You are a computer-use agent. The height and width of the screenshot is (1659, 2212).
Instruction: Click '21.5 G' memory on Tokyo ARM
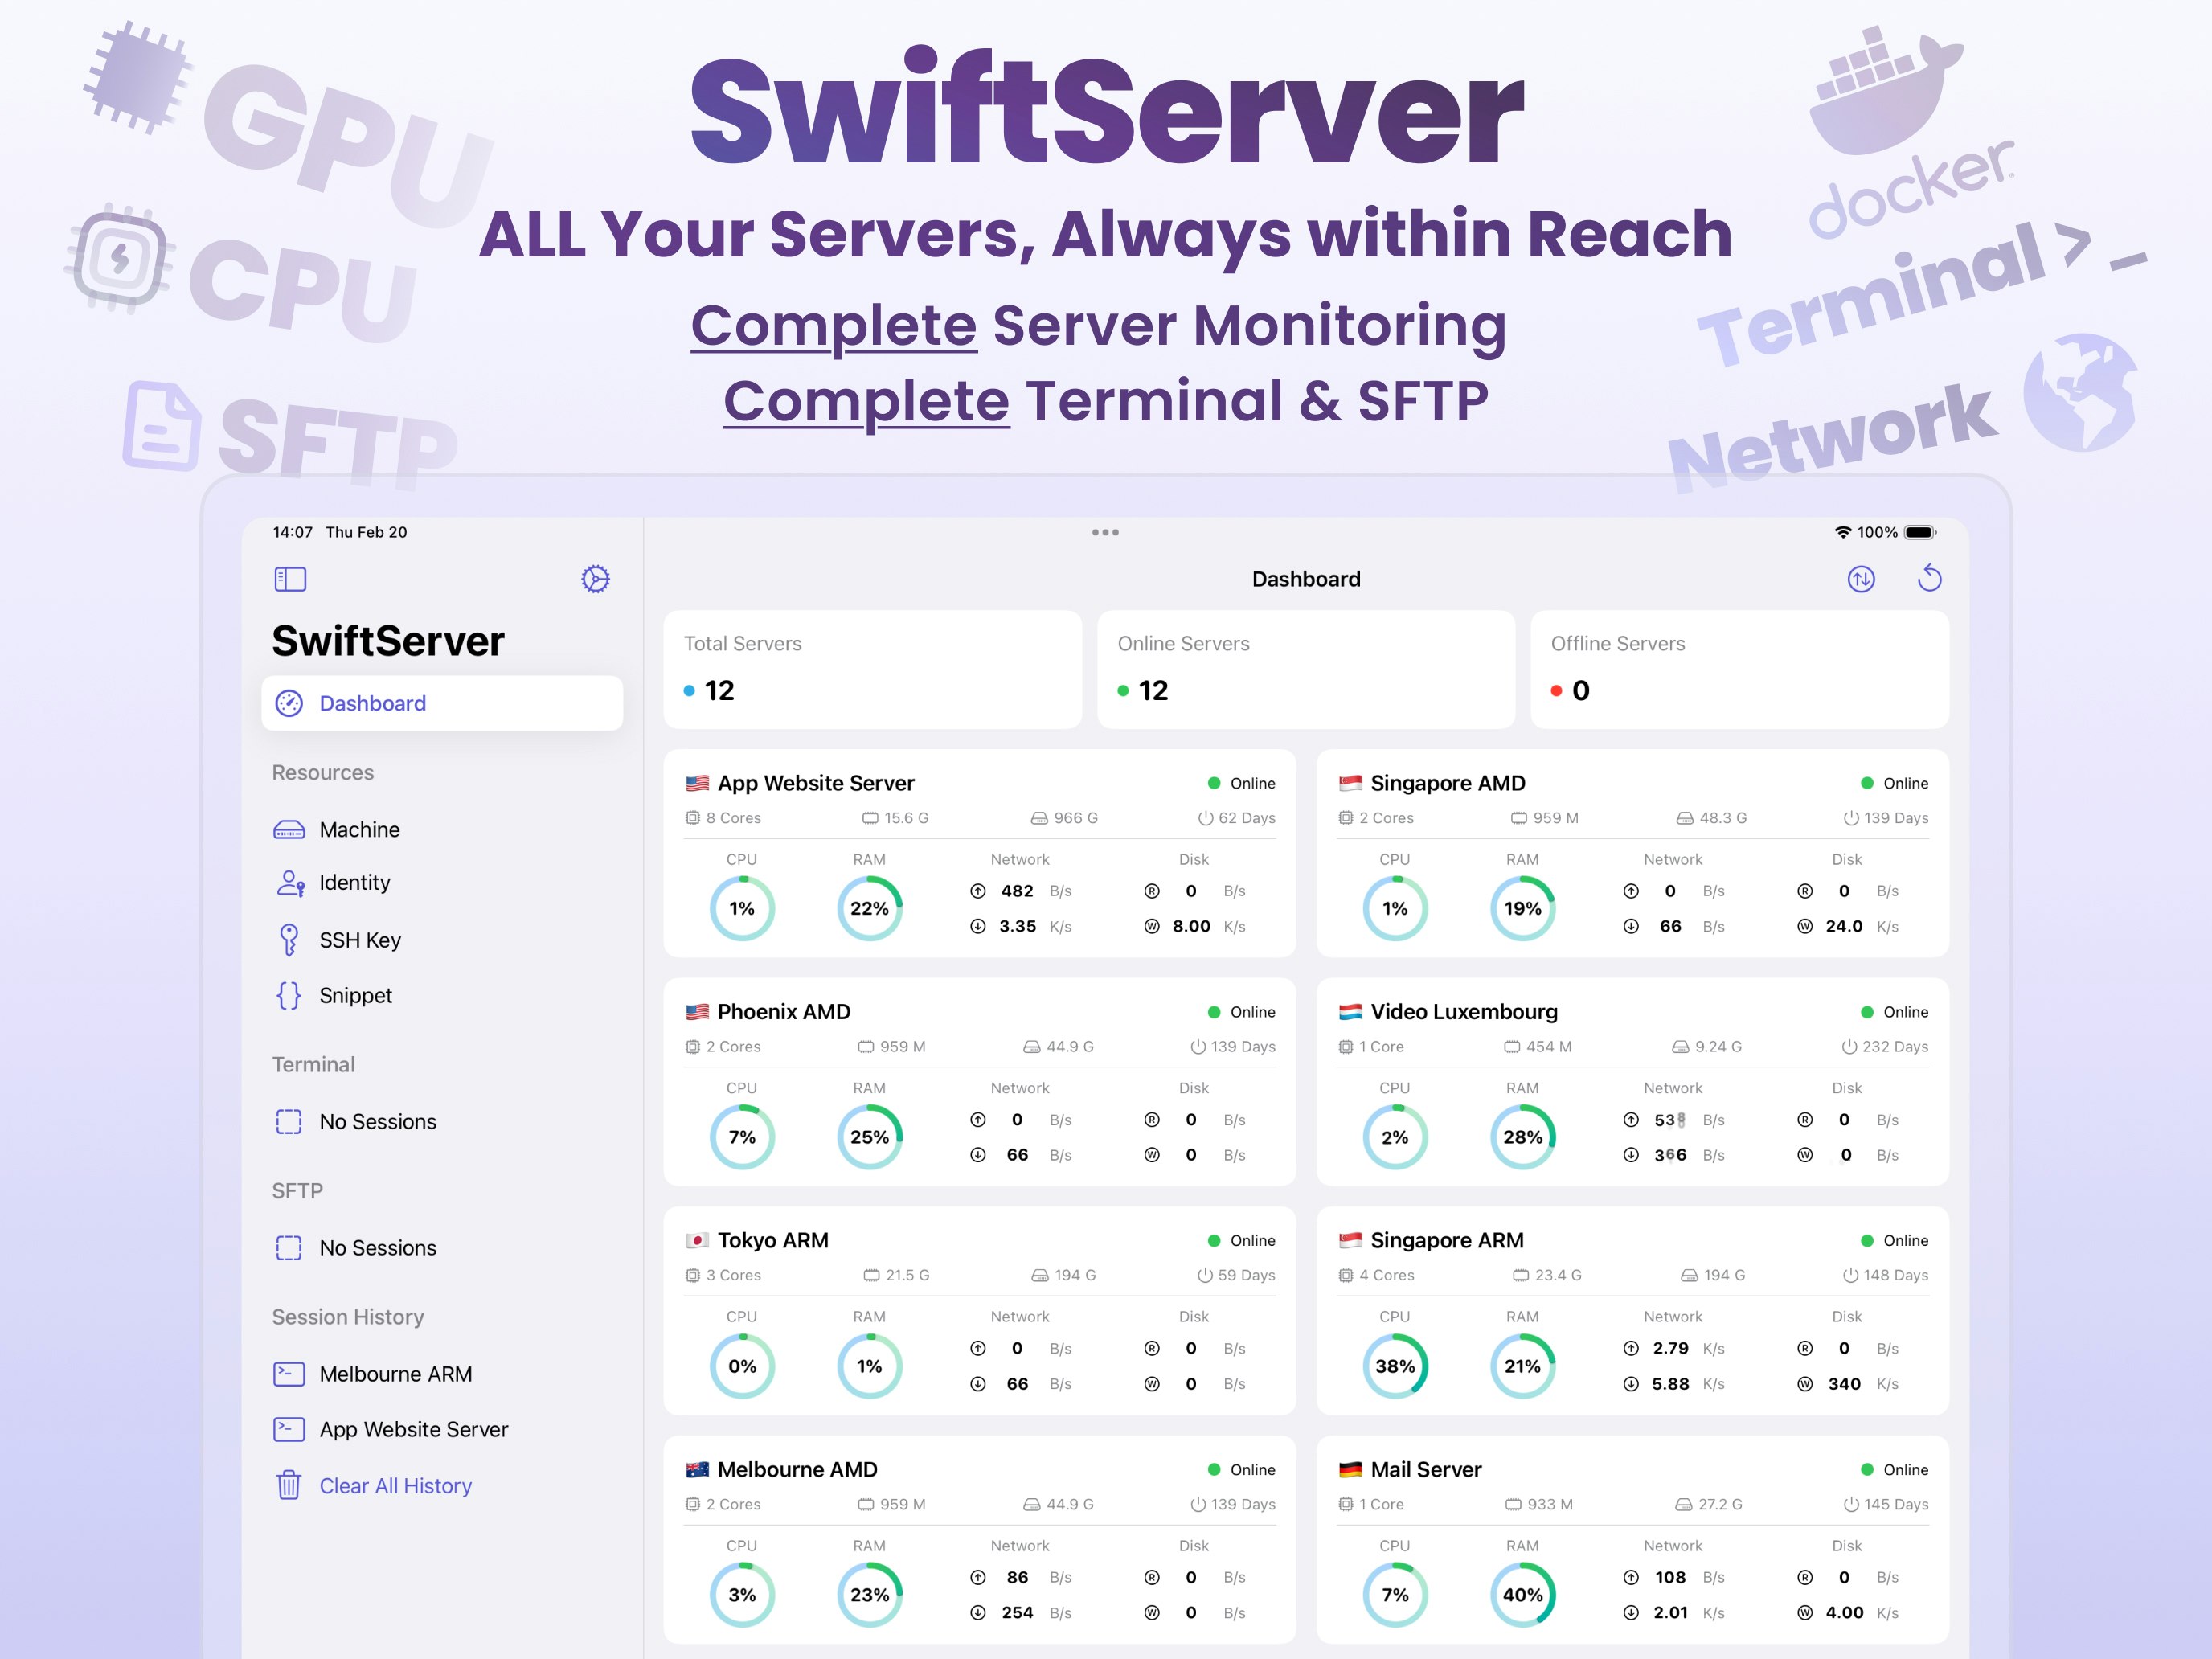[x=897, y=1275]
